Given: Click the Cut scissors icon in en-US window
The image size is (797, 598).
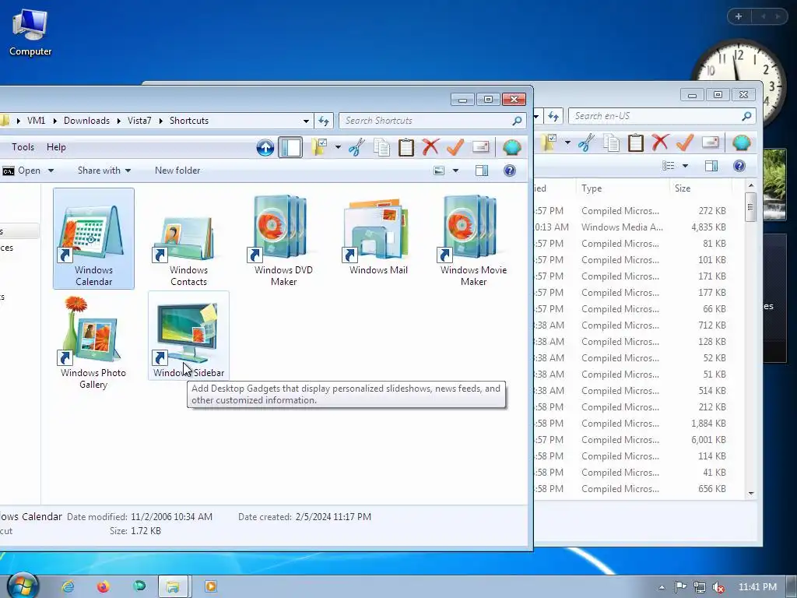Looking at the screenshot, I should pyautogui.click(x=586, y=142).
